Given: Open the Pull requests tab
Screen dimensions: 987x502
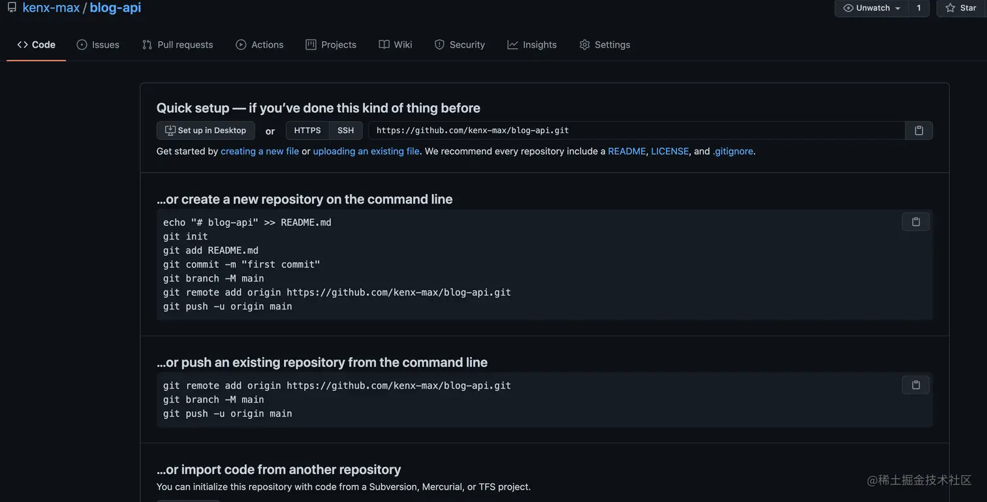Looking at the screenshot, I should point(178,44).
